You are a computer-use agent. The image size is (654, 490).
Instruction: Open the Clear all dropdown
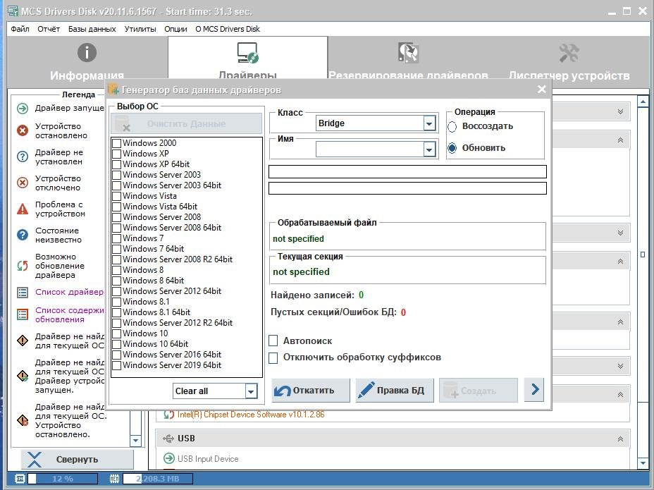tap(251, 391)
